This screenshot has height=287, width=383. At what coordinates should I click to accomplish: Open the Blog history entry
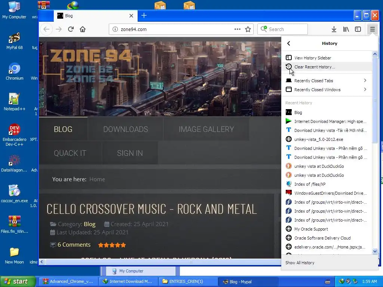[327, 112]
